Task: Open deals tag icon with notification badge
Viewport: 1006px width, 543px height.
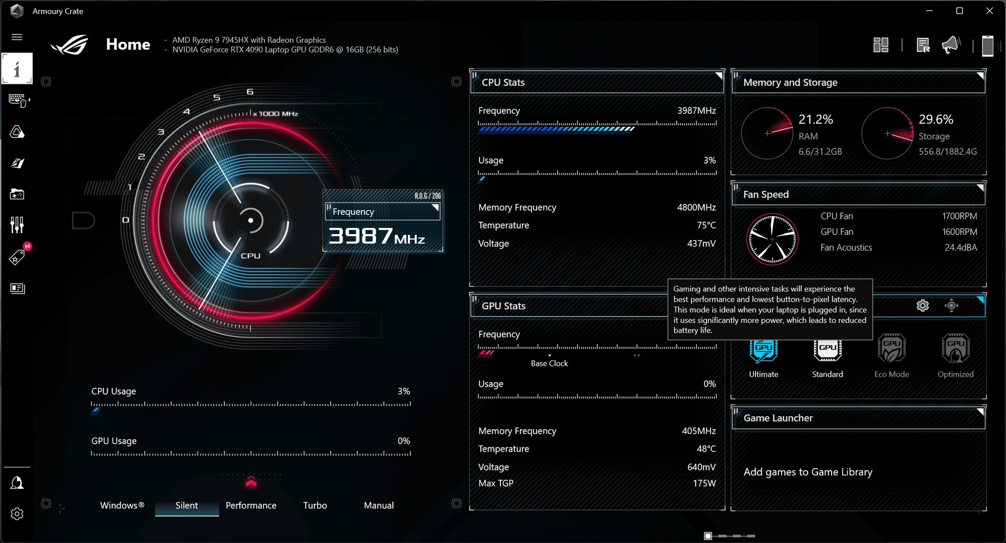Action: (17, 256)
